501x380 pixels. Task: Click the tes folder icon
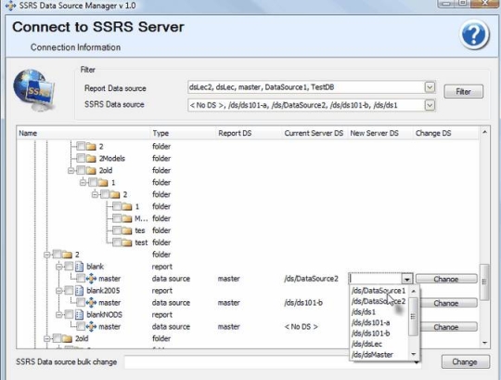click(127, 230)
